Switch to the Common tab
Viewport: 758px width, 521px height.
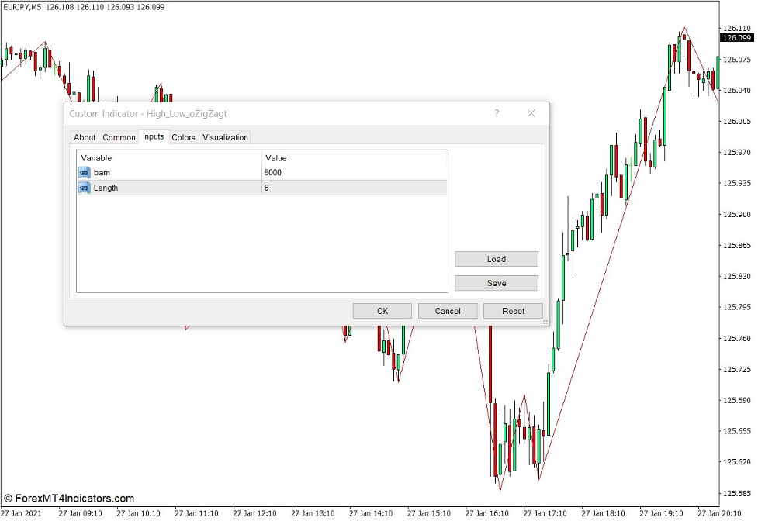(119, 137)
